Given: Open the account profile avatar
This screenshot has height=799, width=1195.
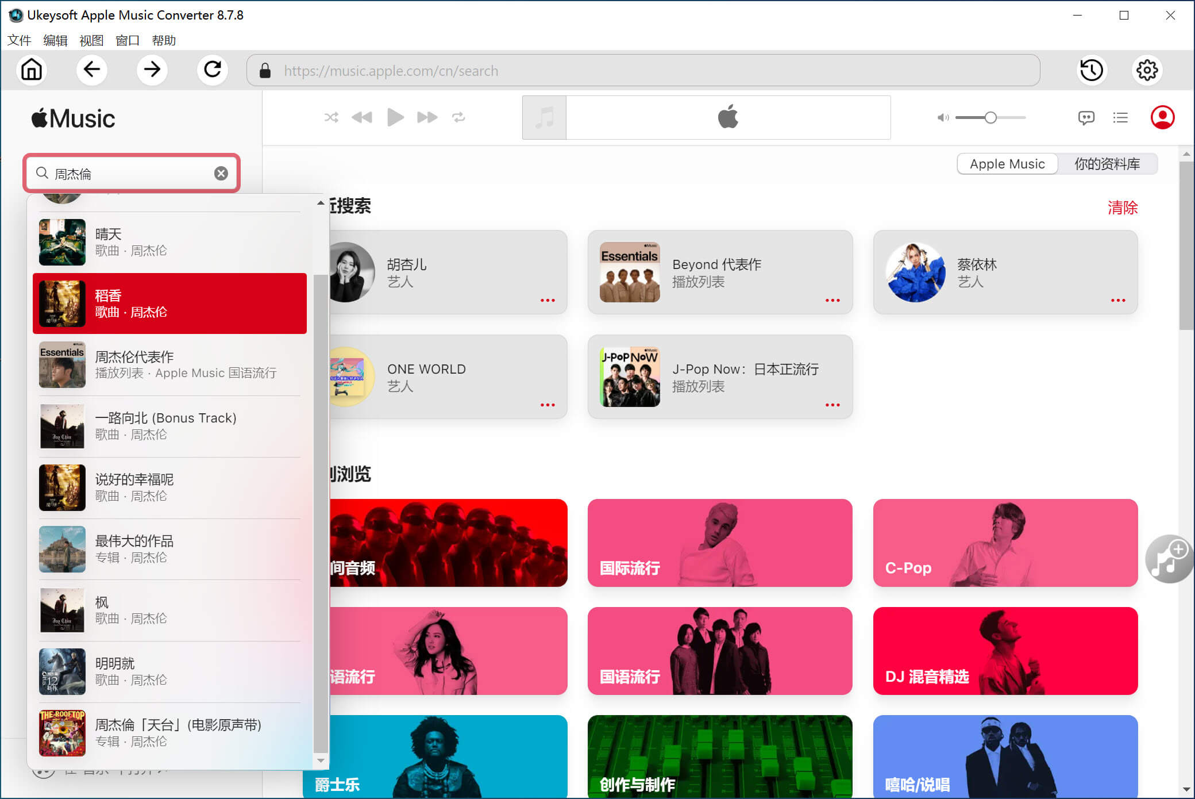Looking at the screenshot, I should (1162, 117).
